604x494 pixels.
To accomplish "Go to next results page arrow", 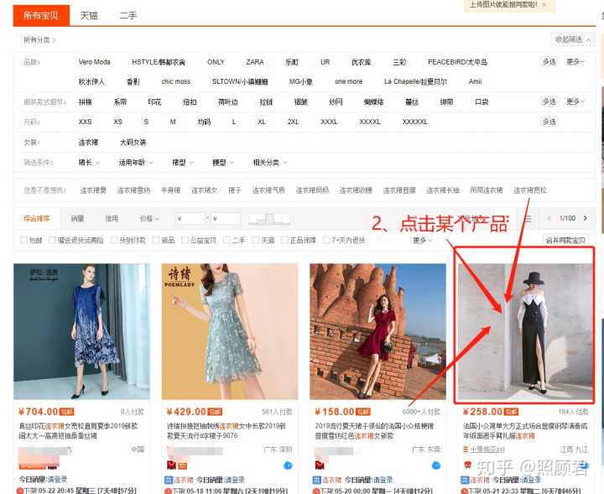I will (586, 218).
